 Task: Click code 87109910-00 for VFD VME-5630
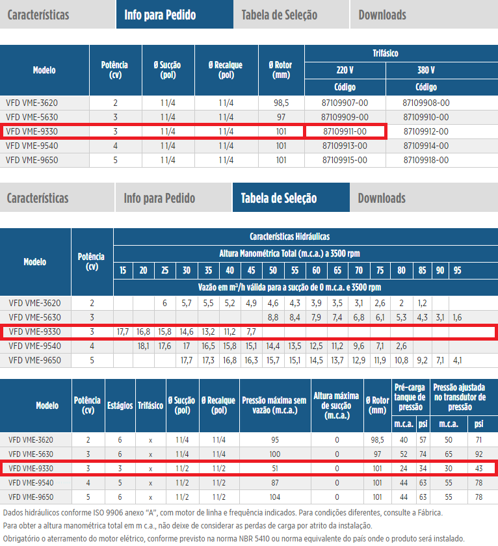click(x=426, y=117)
